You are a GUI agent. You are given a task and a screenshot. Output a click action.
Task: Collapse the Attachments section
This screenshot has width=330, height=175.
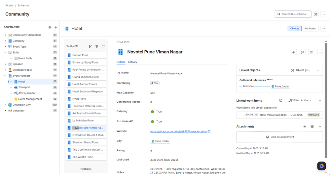tap(320, 126)
